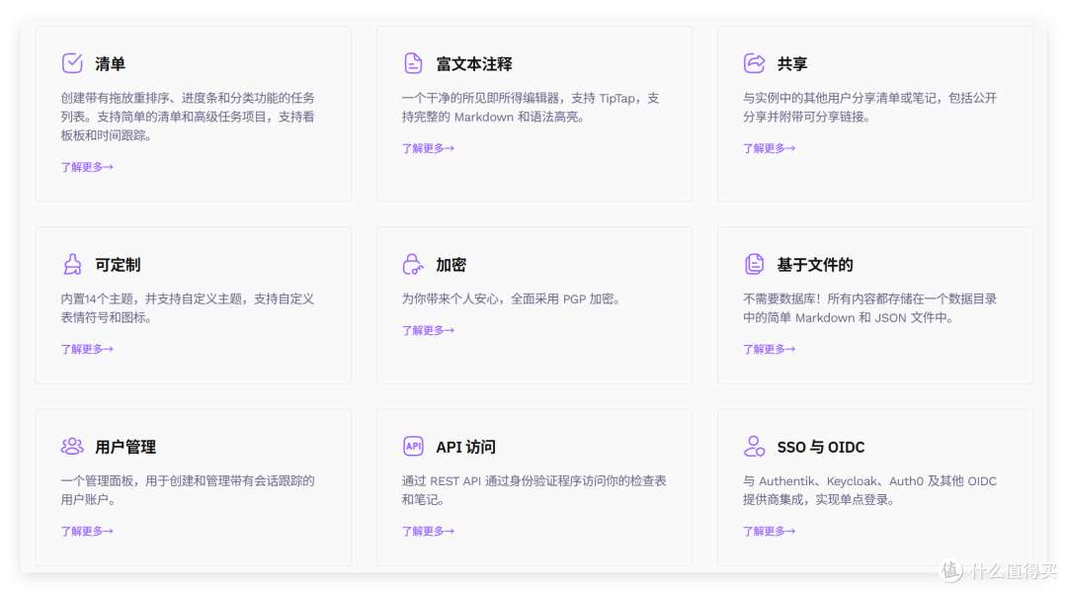Click the share arrow icon beside 共享

754,63
